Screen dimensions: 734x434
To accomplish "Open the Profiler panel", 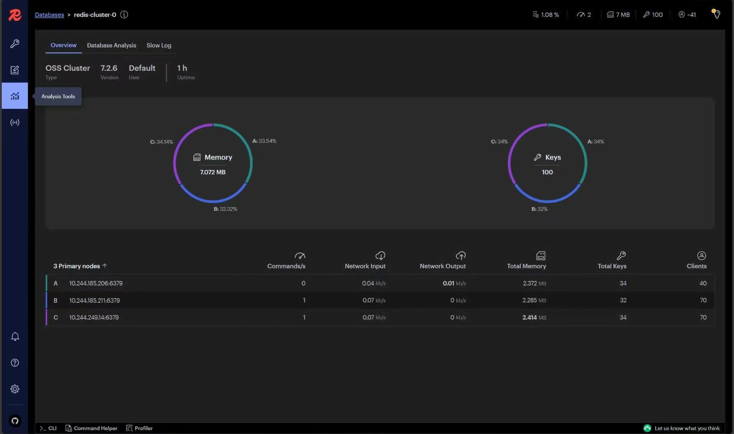I will (x=140, y=428).
